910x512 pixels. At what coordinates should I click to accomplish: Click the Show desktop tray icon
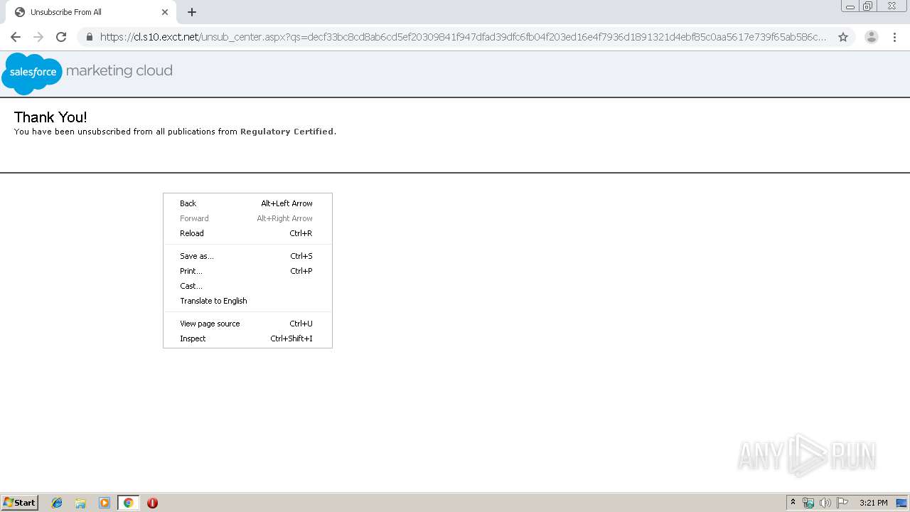point(901,503)
